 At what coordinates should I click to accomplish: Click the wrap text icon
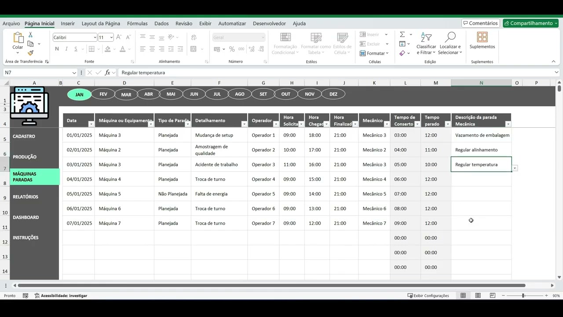pos(194,37)
